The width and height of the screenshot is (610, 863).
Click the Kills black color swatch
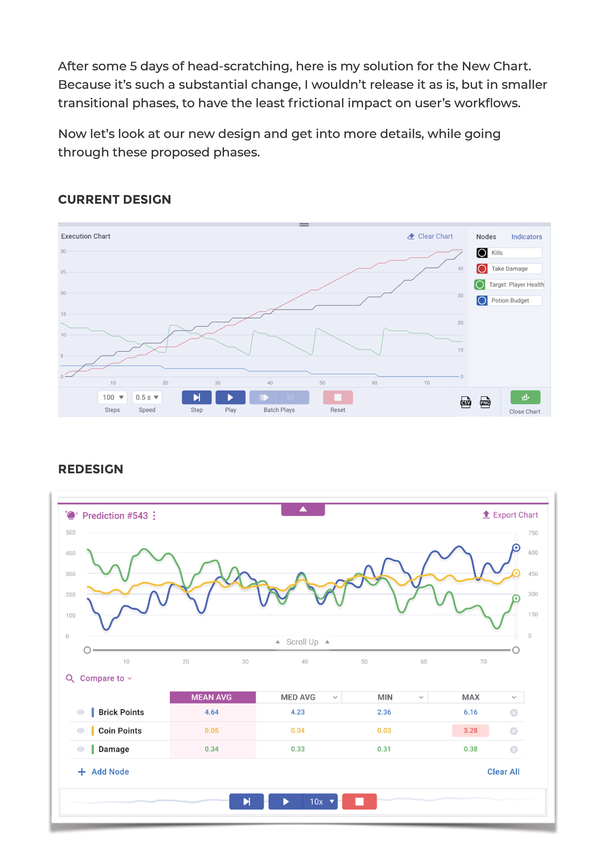coord(482,253)
